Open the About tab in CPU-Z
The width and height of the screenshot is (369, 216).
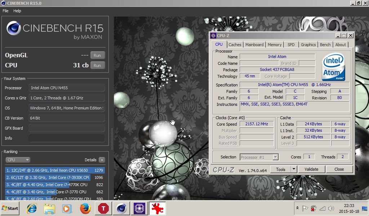tap(341, 45)
